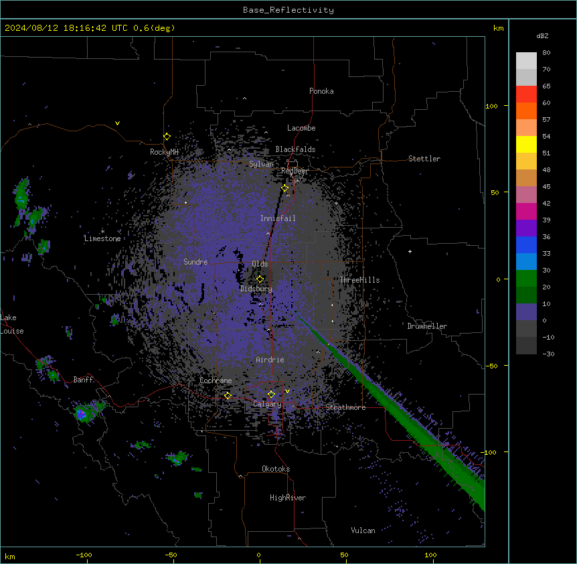Click the Airdrie city label

(x=270, y=360)
